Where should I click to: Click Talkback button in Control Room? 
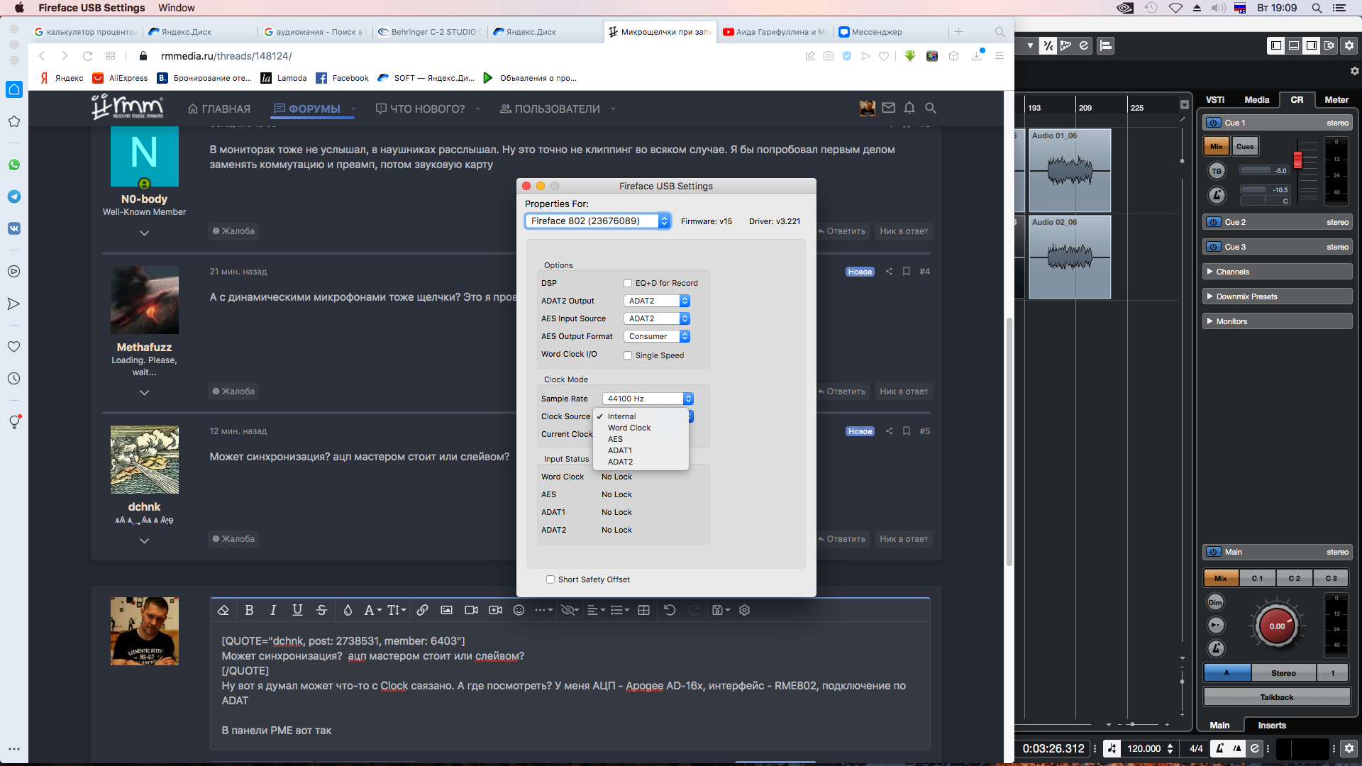(1277, 697)
